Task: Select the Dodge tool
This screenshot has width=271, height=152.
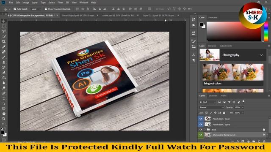Action: coord(4,88)
